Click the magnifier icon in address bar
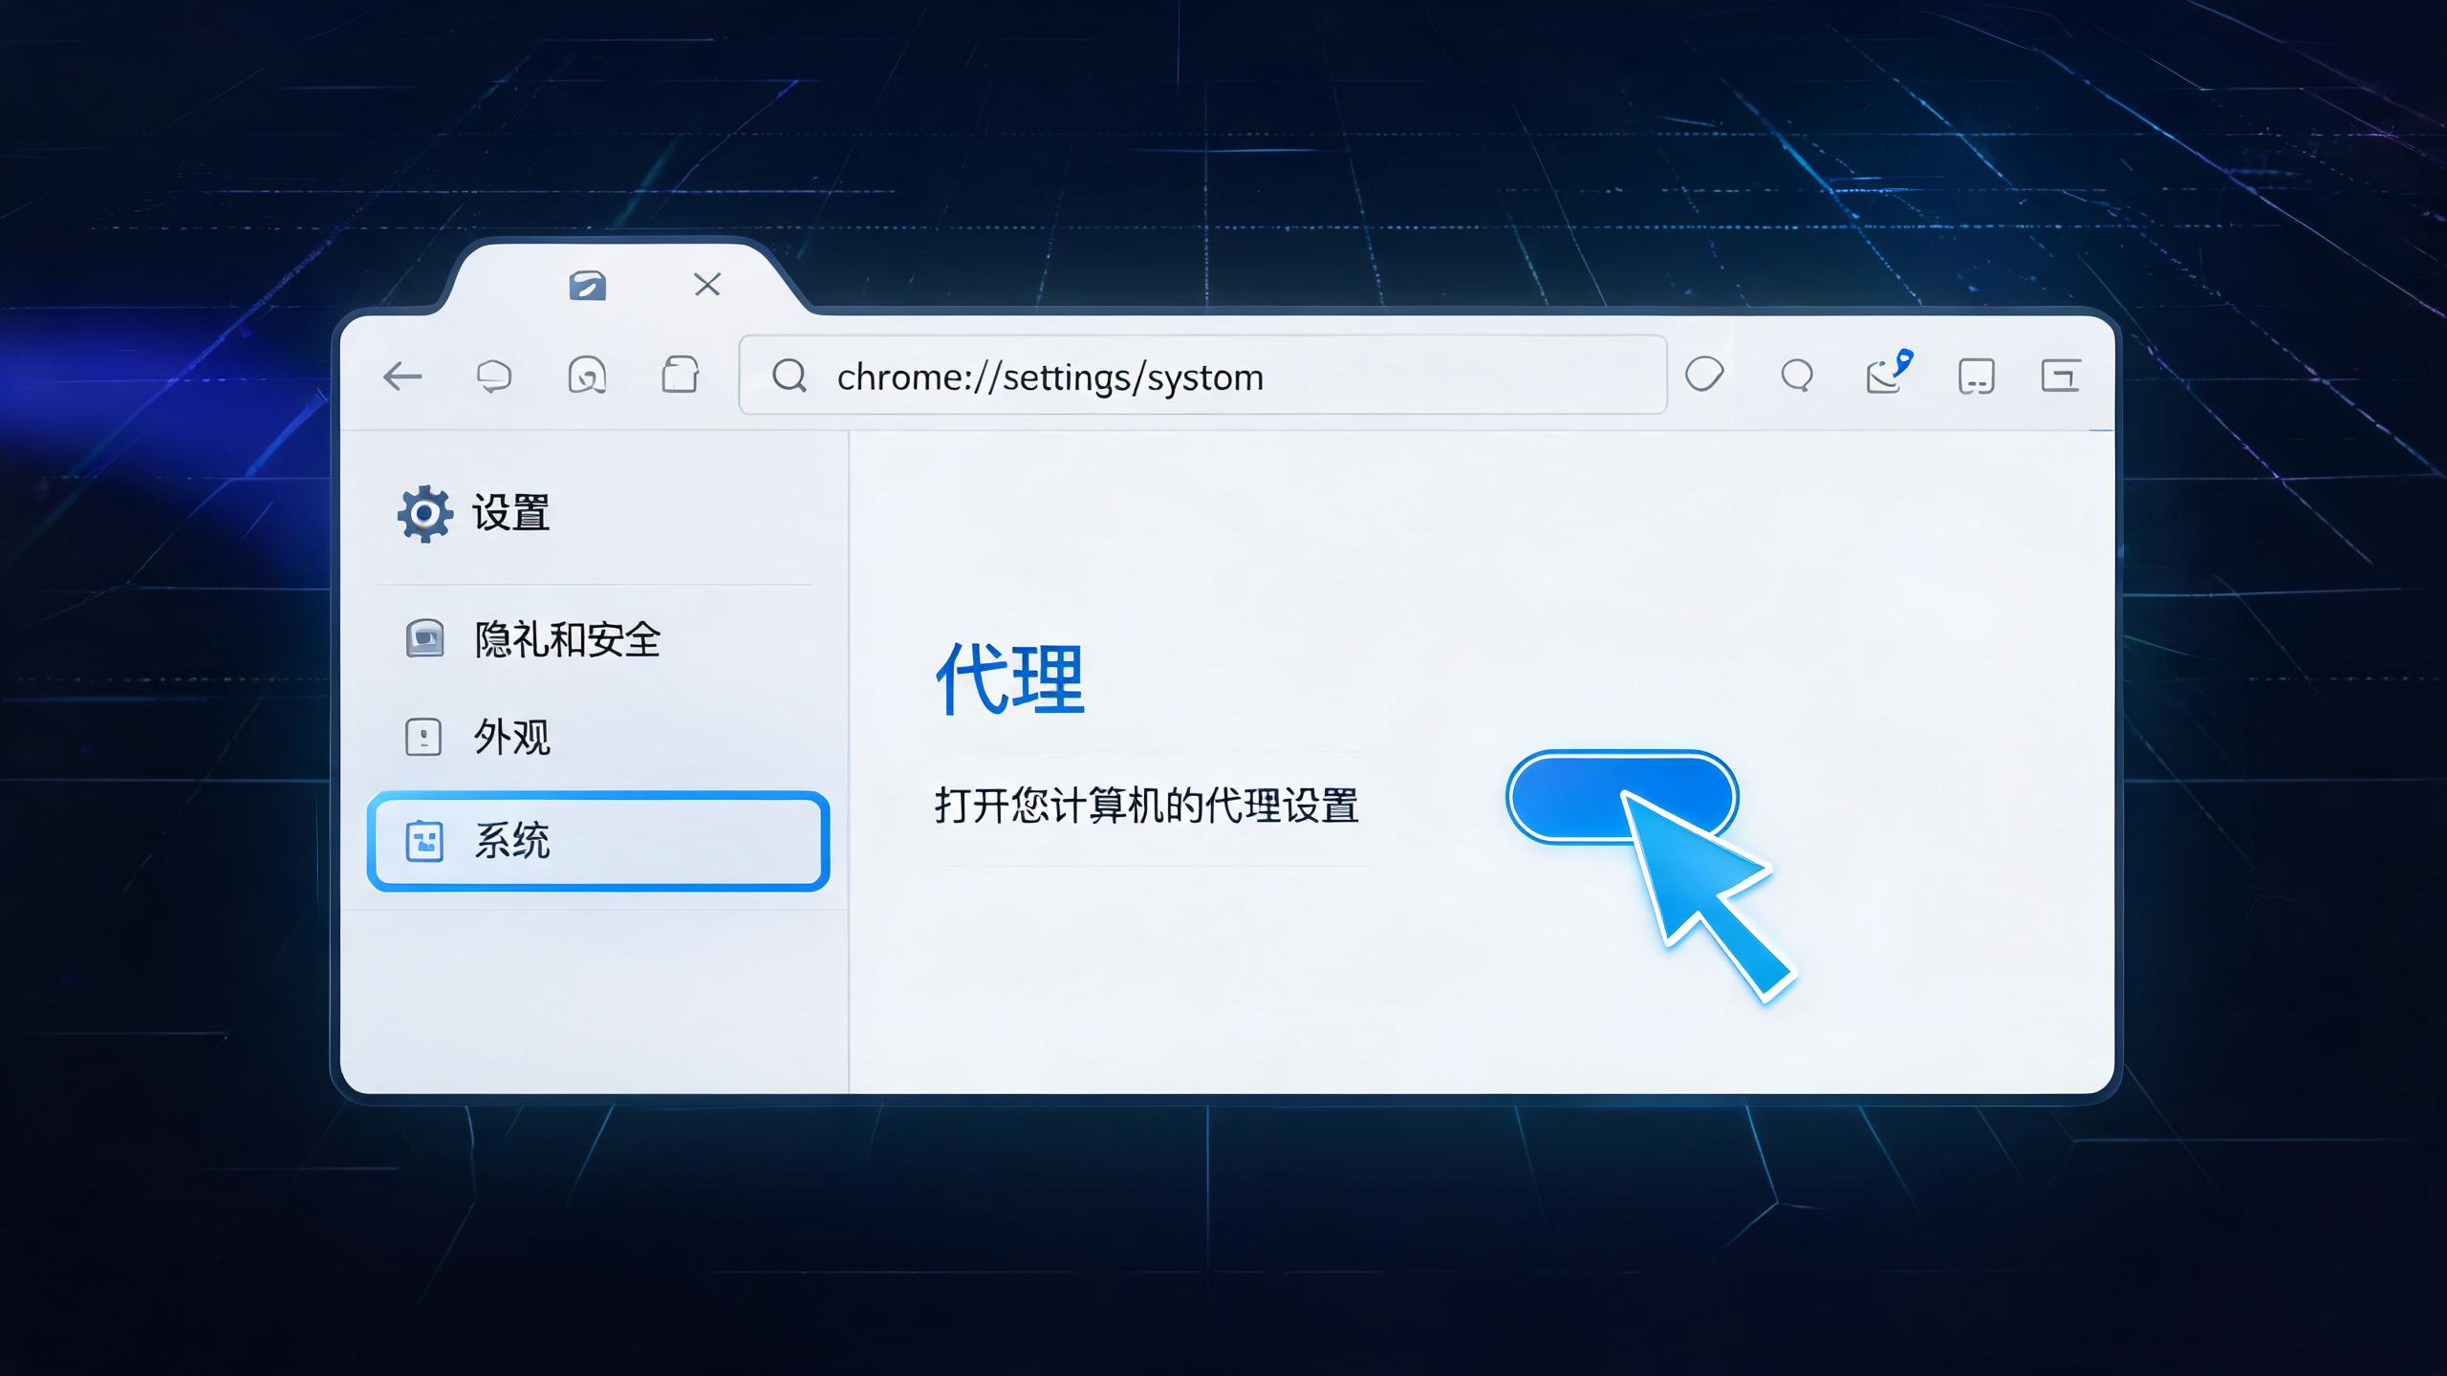Image resolution: width=2447 pixels, height=1376 pixels. coord(790,376)
